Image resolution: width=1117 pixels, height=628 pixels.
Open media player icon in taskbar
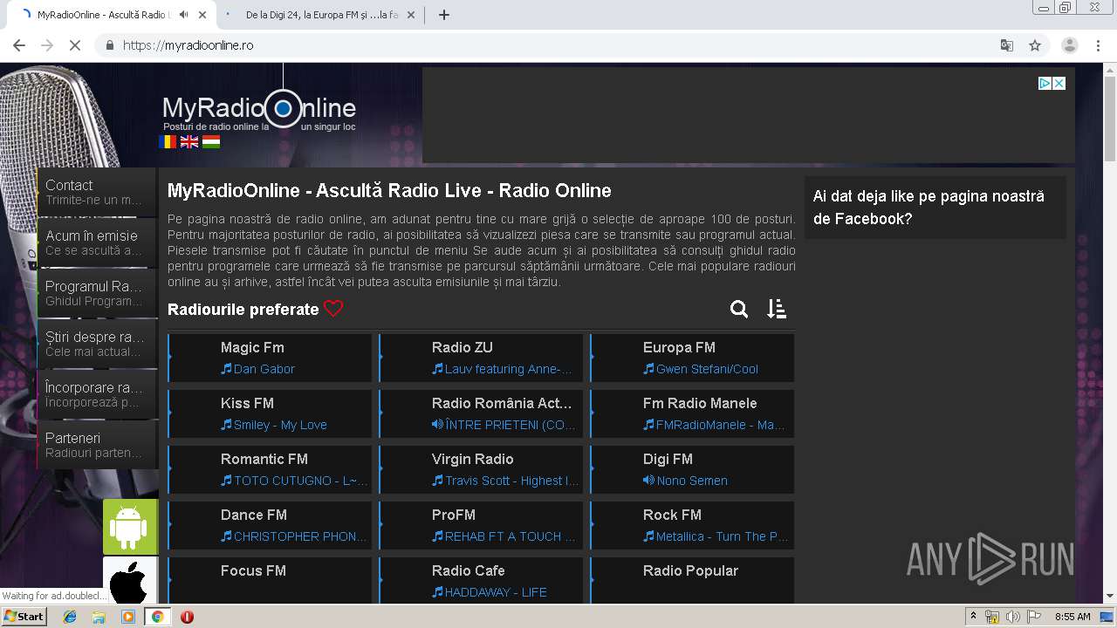coord(128,617)
